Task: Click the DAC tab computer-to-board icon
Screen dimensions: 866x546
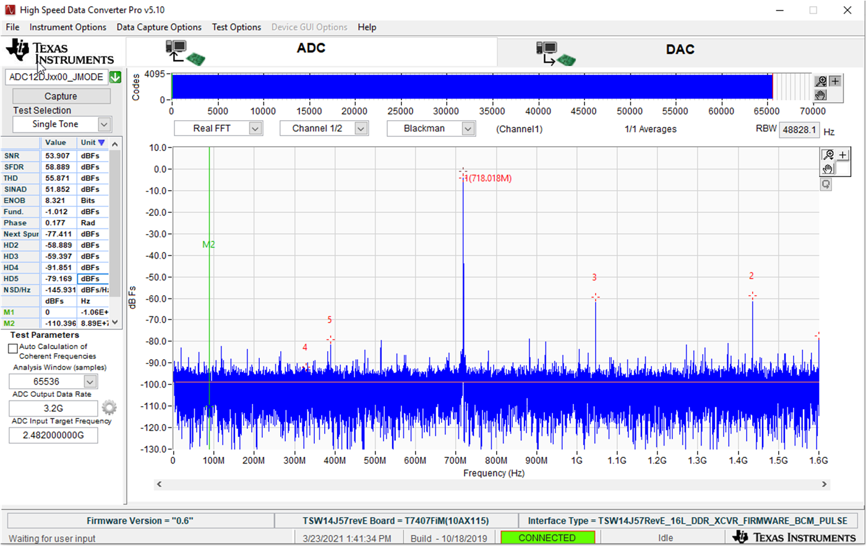Action: (x=556, y=54)
